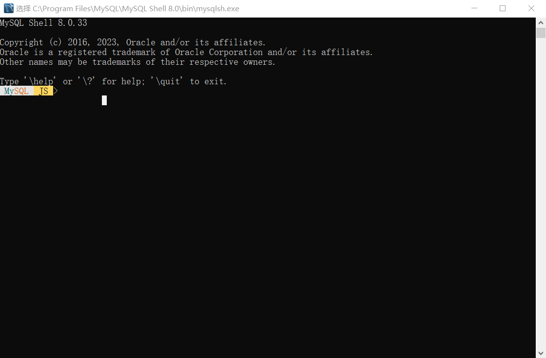Image resolution: width=546 pixels, height=358 pixels.
Task: Click the mysqlsh.exe path in title bar
Action: click(136, 9)
